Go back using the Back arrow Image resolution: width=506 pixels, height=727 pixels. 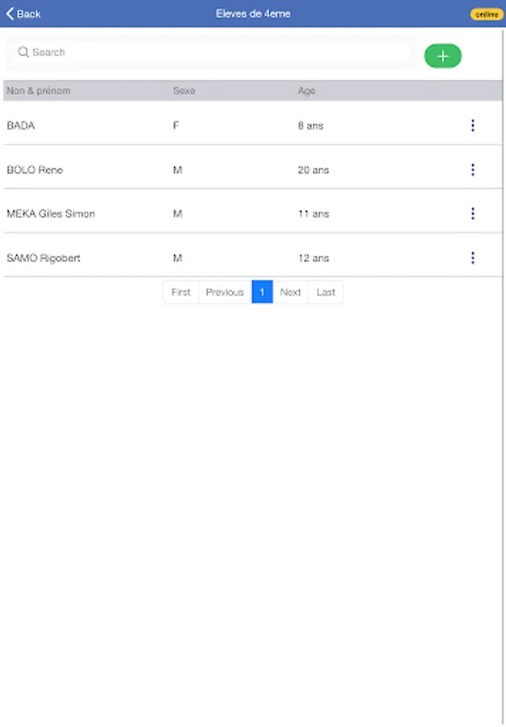point(23,14)
